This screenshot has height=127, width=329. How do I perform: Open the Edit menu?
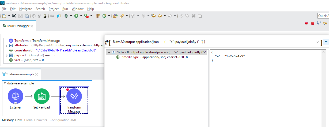13,9
